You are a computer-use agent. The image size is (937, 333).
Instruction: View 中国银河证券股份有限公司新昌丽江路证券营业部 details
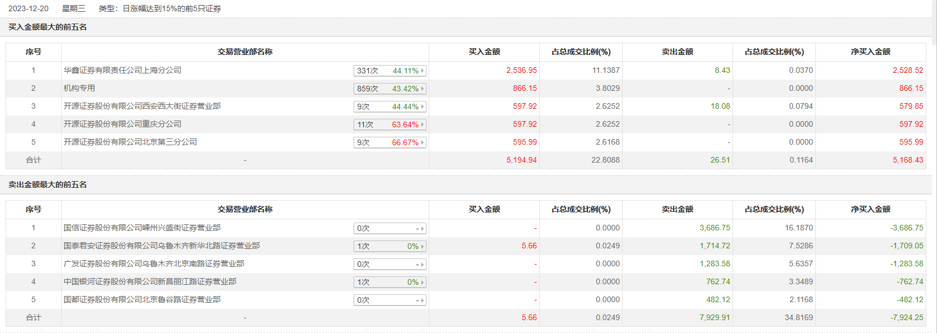click(x=150, y=281)
